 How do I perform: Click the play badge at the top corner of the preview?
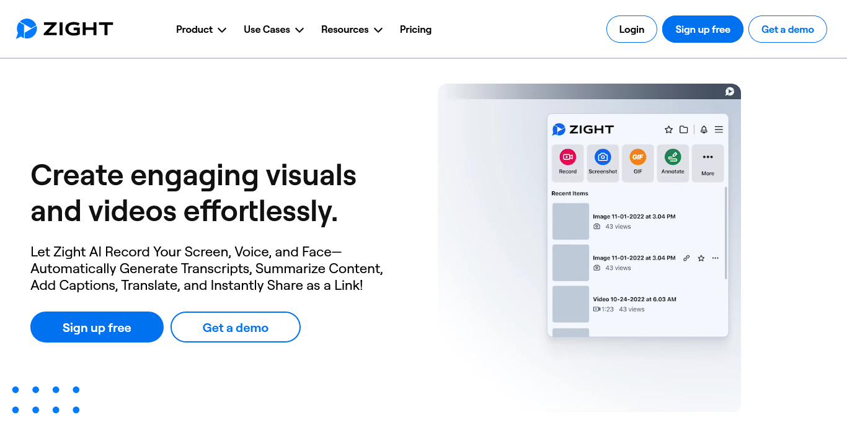click(x=730, y=92)
